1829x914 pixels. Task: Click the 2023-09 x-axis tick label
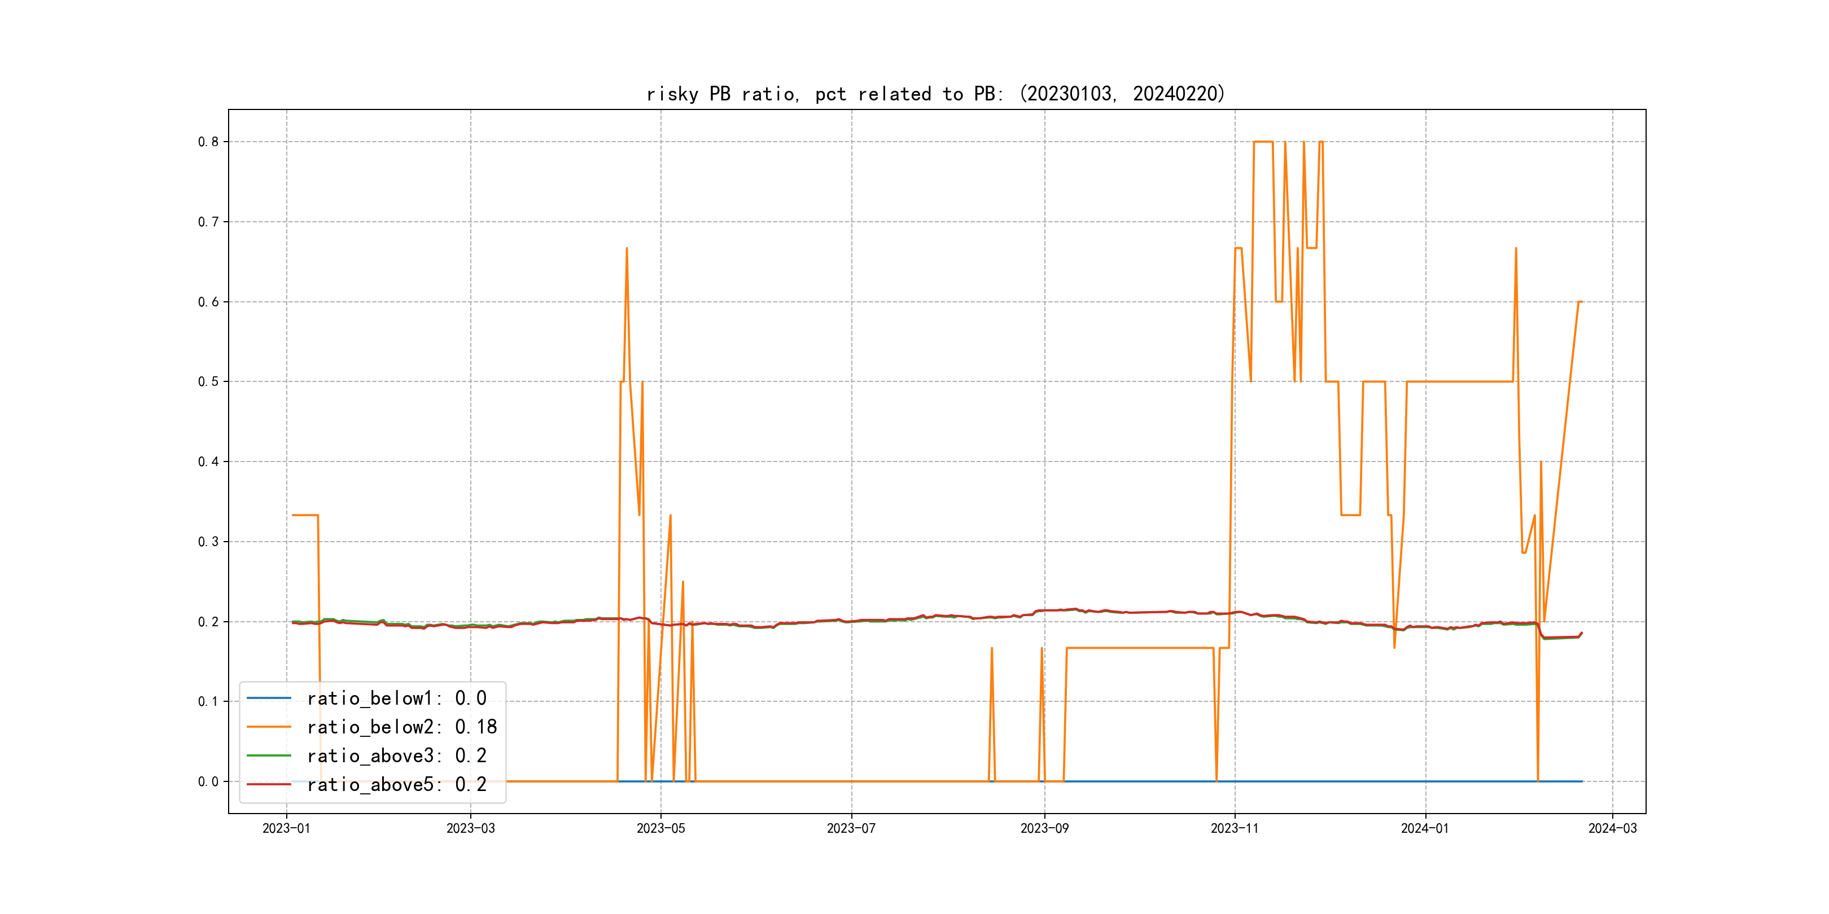point(1044,828)
